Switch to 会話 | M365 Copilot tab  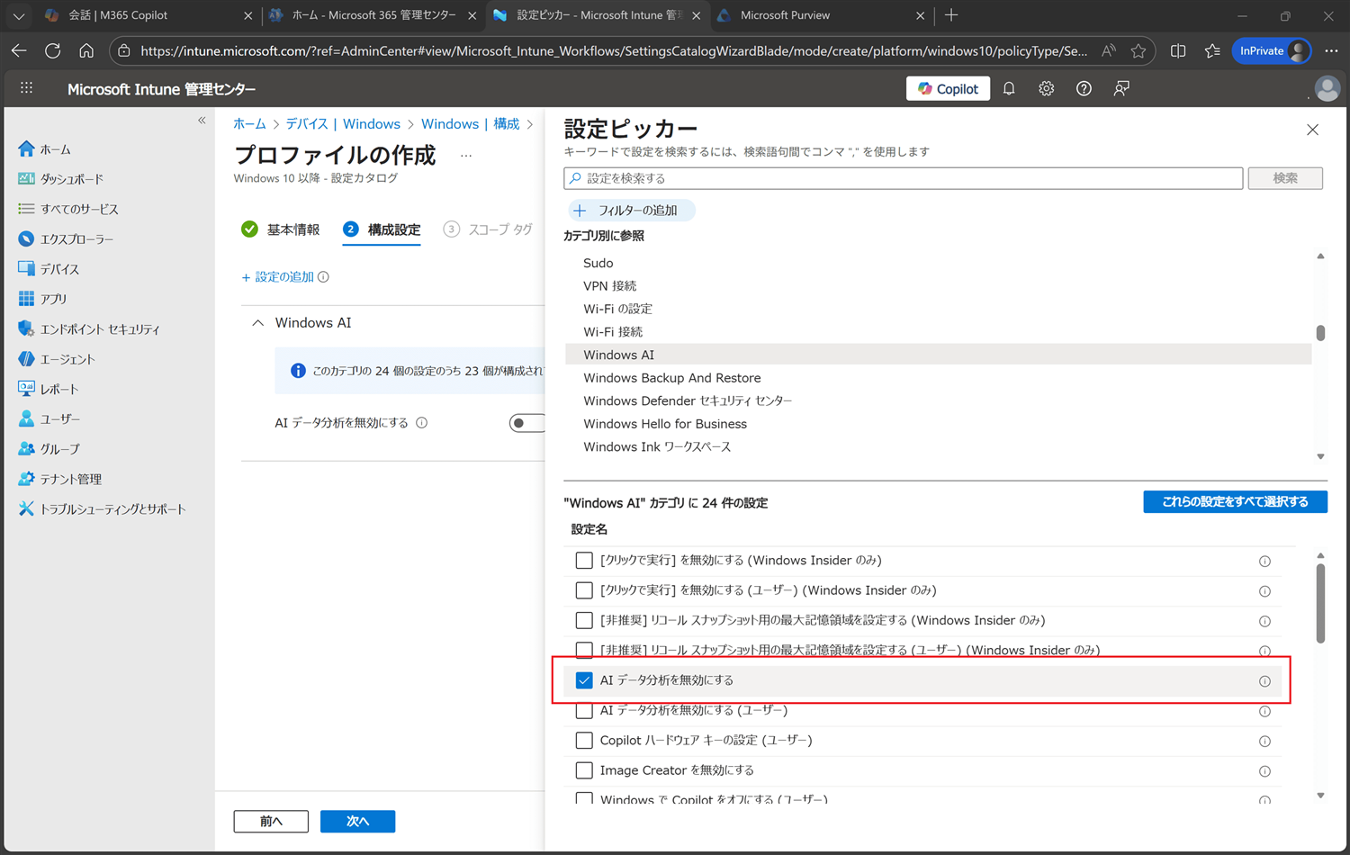pyautogui.click(x=148, y=15)
